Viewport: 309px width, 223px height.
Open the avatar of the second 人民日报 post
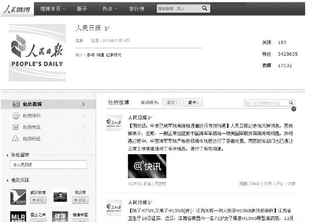click(114, 208)
